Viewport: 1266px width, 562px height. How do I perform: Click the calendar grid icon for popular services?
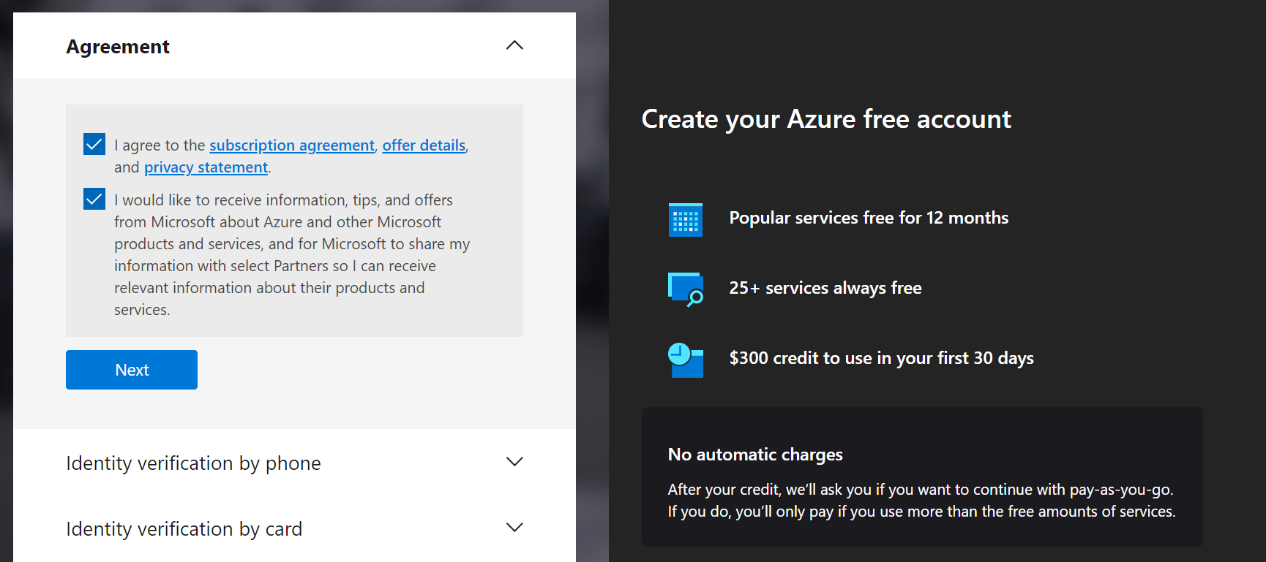point(686,220)
